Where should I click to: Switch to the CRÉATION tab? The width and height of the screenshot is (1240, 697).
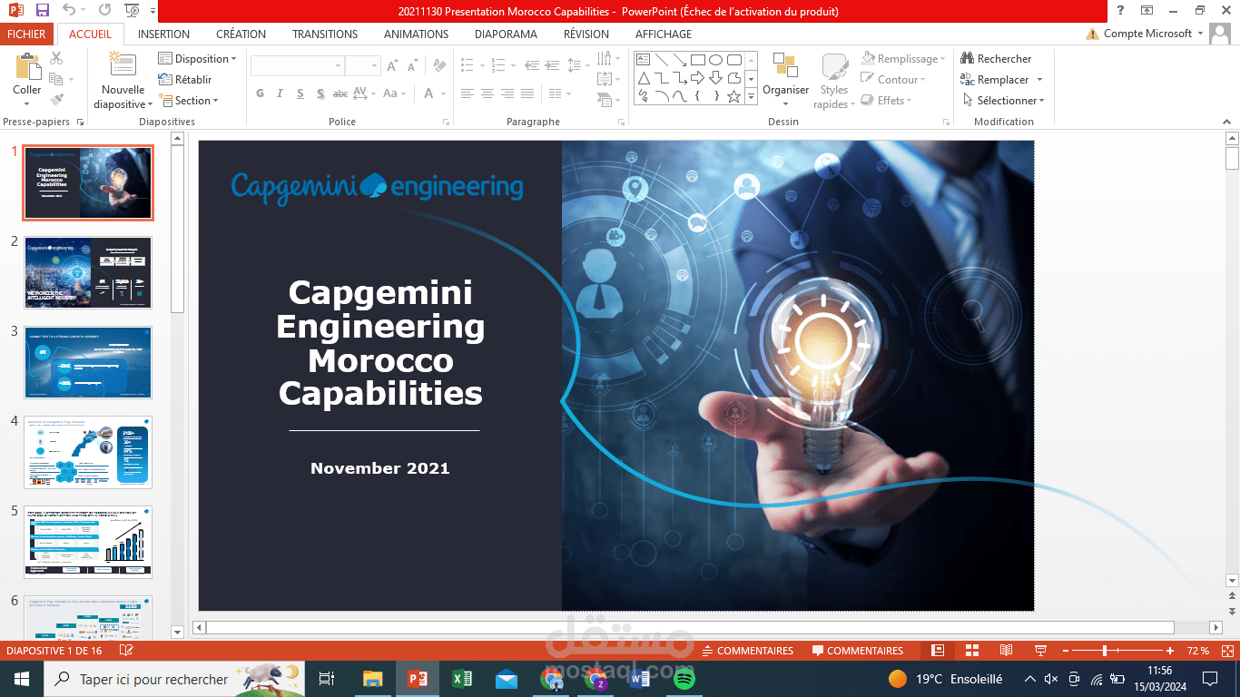click(241, 34)
